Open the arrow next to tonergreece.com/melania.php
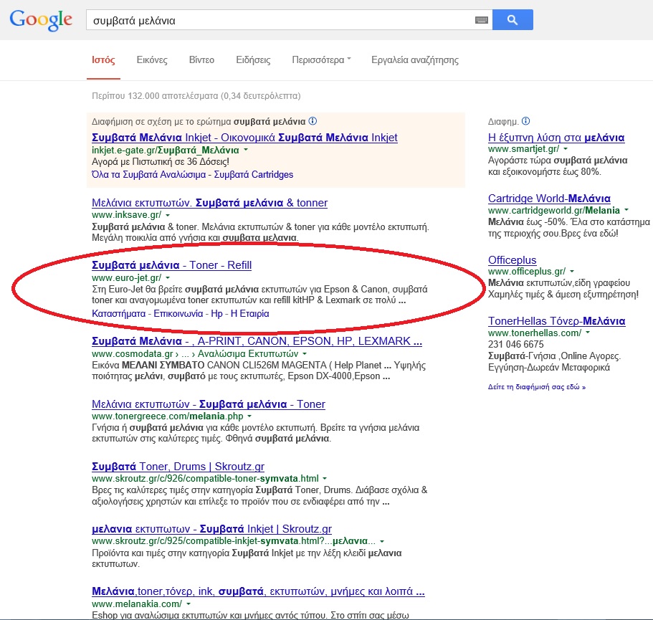 pos(249,416)
